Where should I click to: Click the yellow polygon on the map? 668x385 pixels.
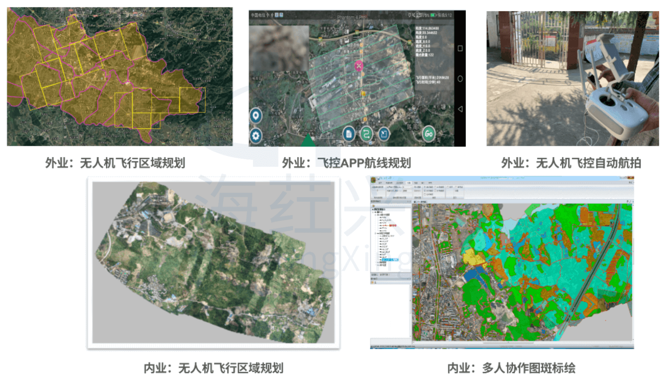[474, 257]
